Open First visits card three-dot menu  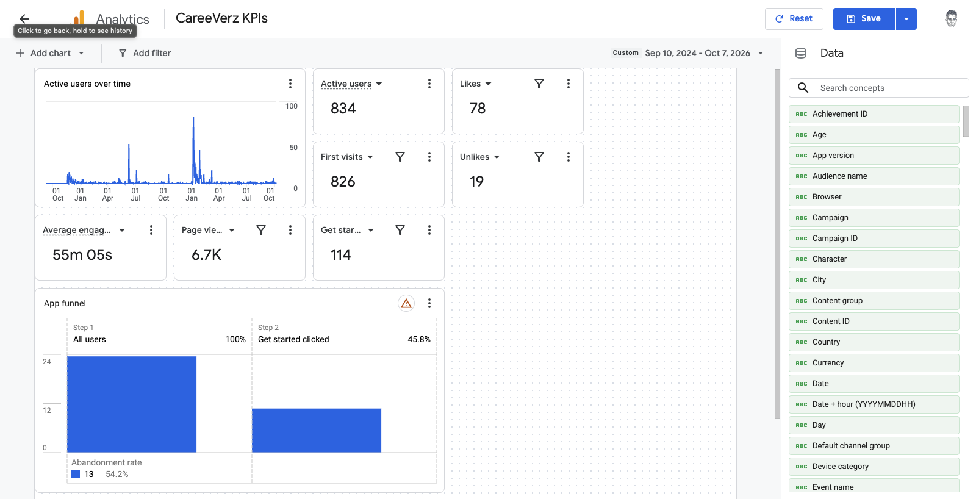(x=429, y=157)
